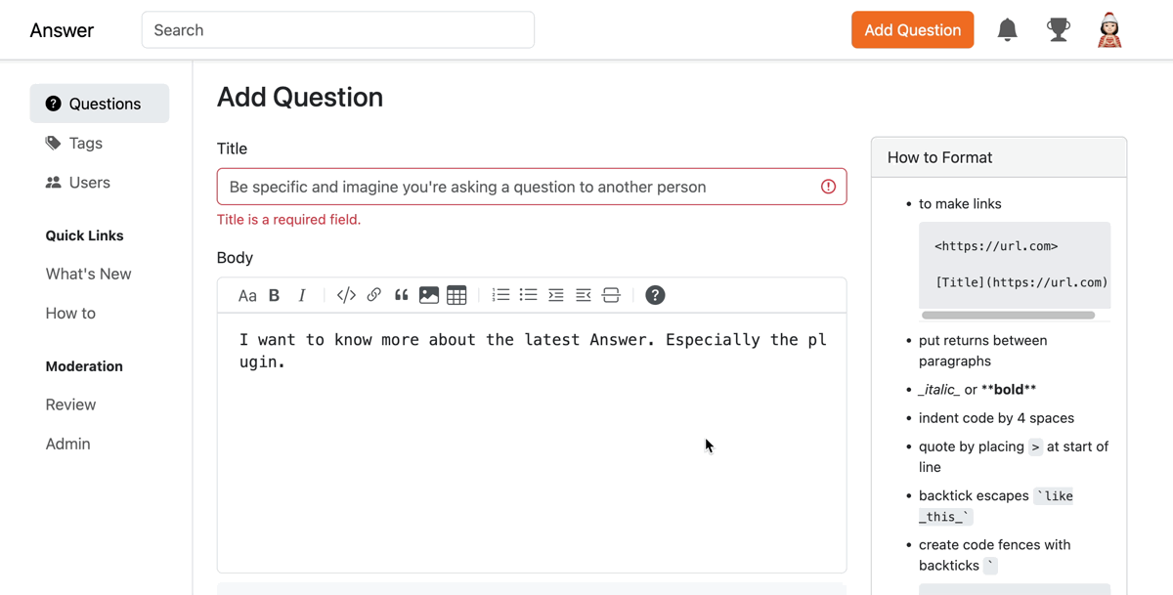
Task: Toggle bold formatting in the editor
Action: [275, 294]
